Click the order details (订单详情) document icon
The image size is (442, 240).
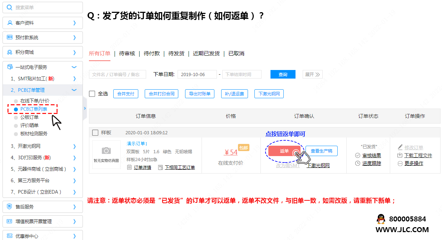pyautogui.click(x=129, y=167)
